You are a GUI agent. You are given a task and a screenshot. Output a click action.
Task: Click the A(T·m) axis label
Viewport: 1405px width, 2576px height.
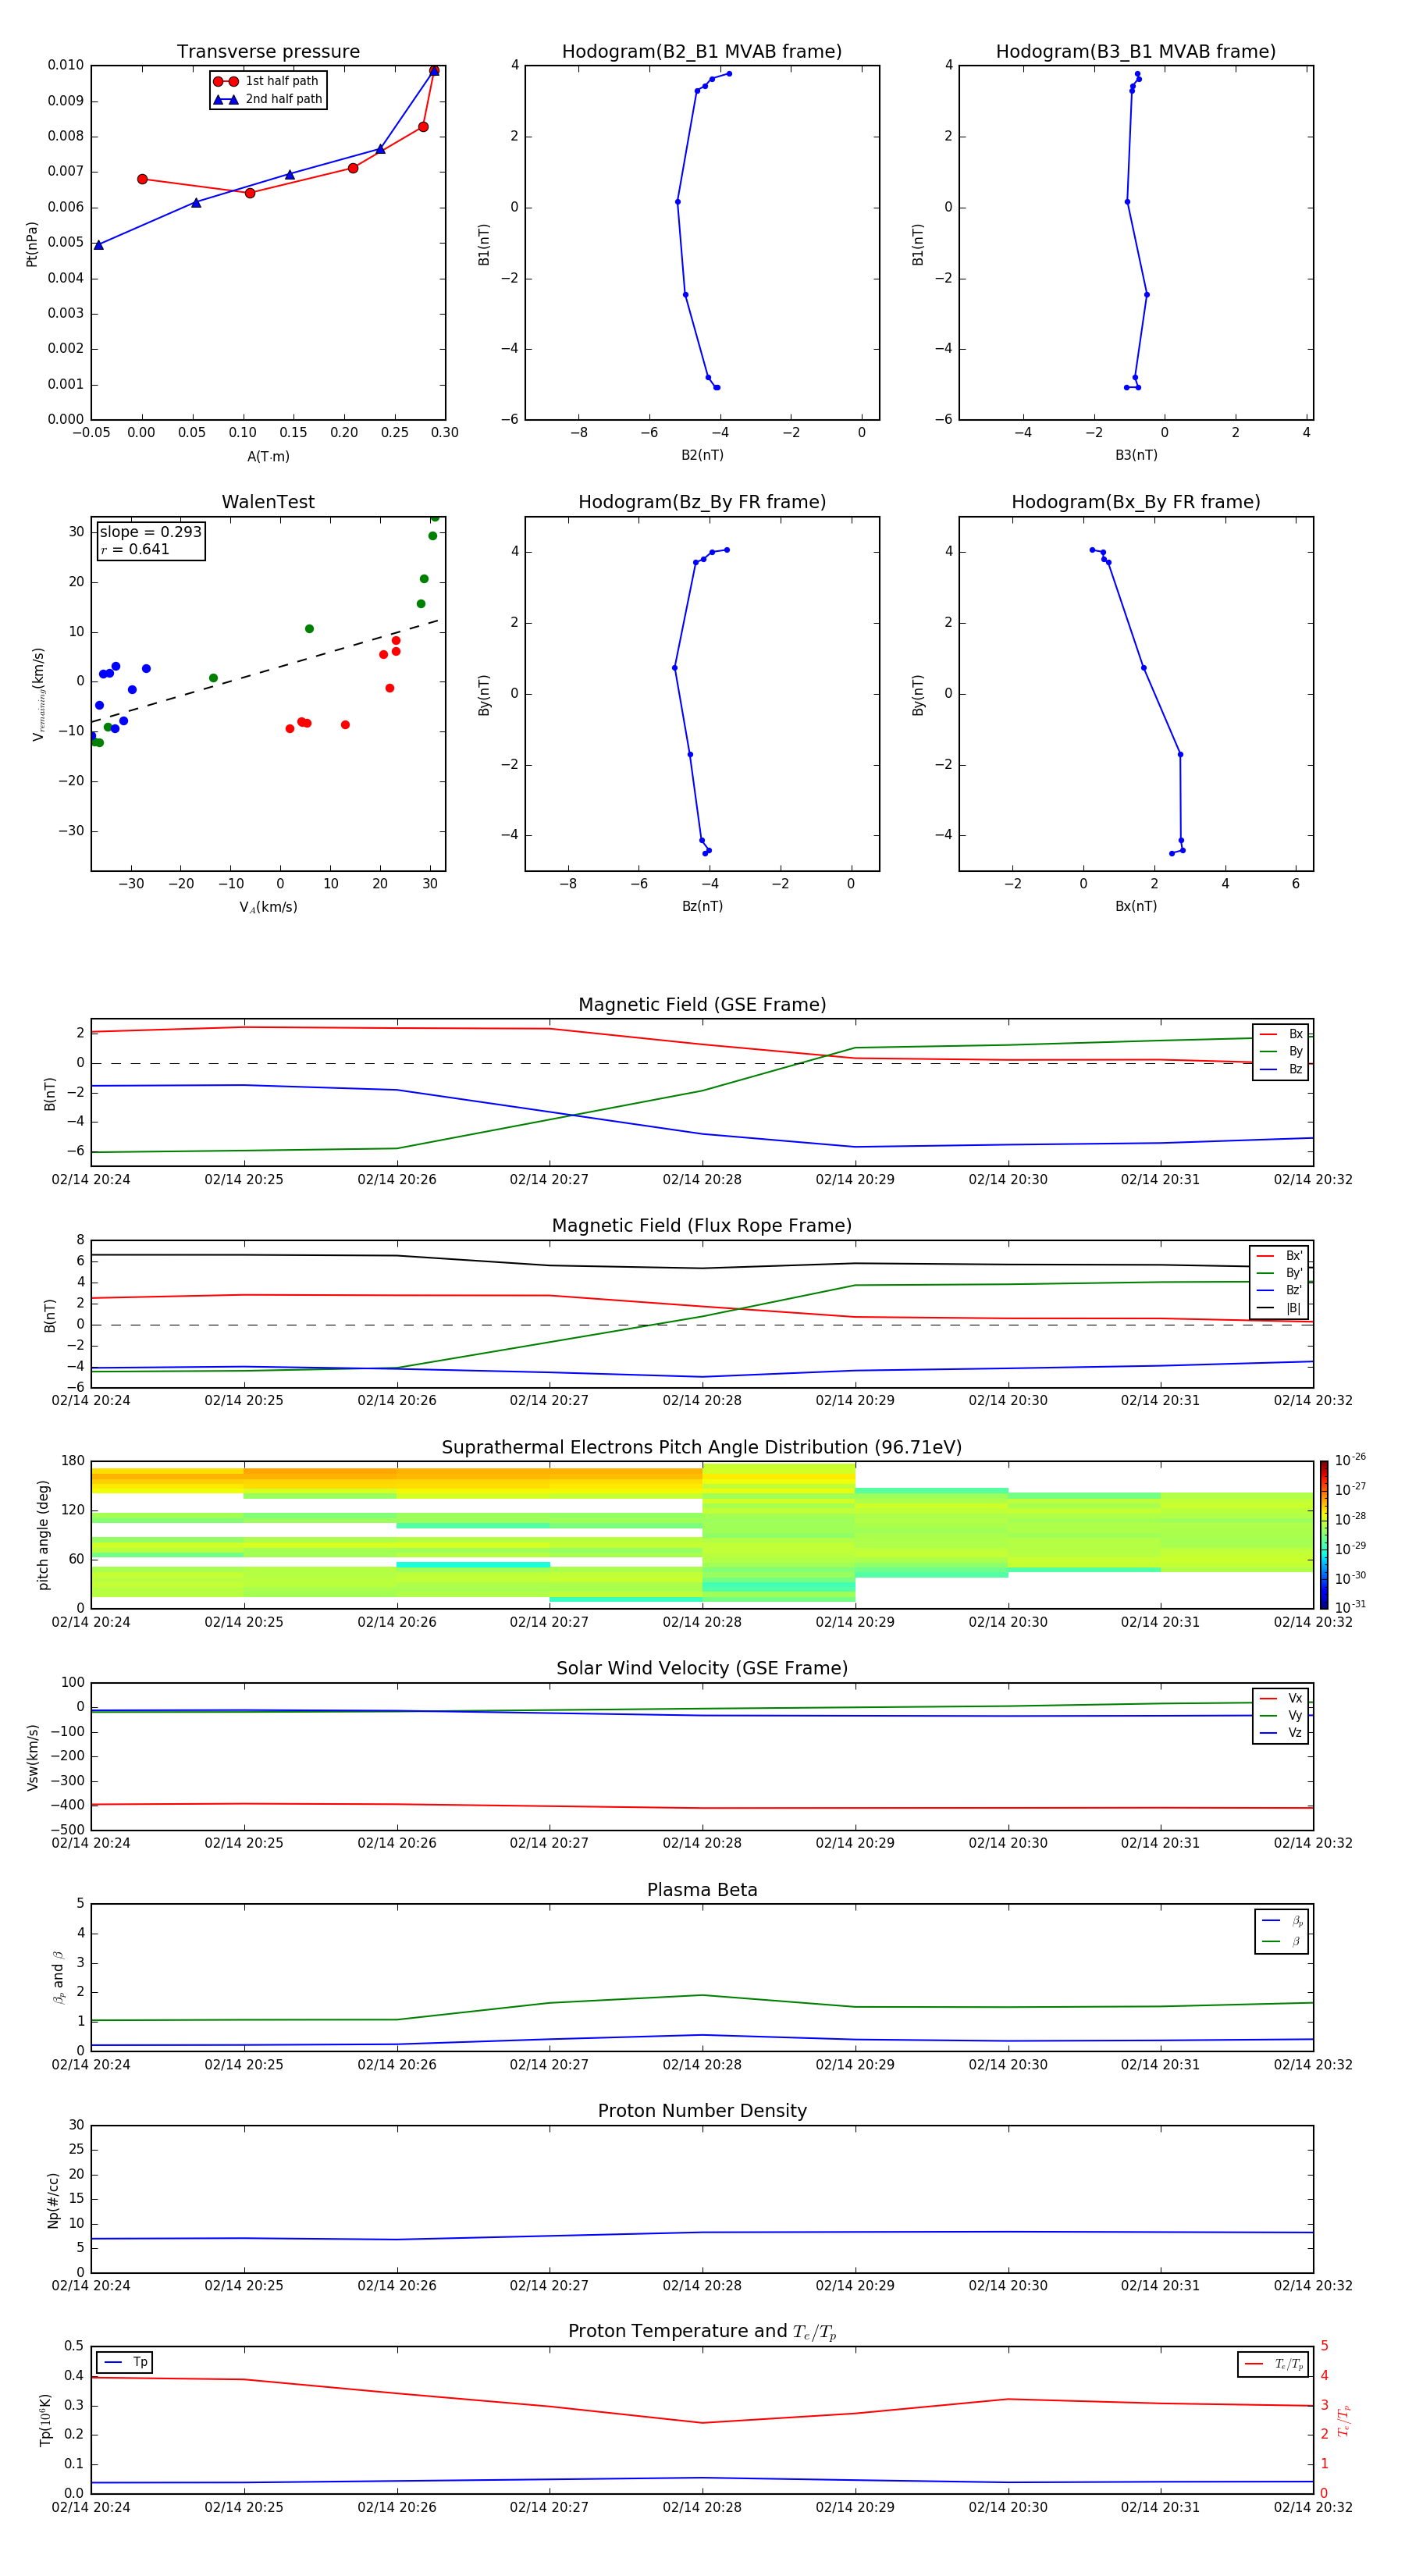(x=268, y=456)
